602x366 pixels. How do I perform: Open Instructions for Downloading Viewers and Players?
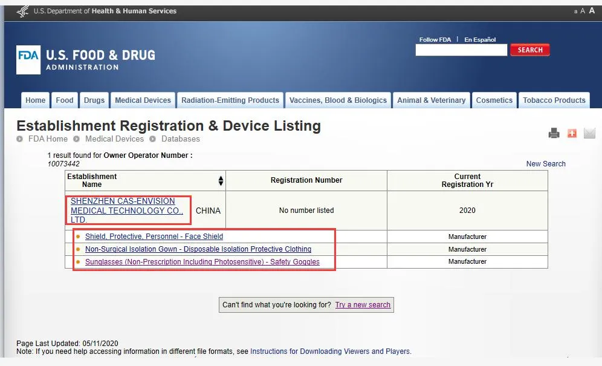tap(330, 351)
